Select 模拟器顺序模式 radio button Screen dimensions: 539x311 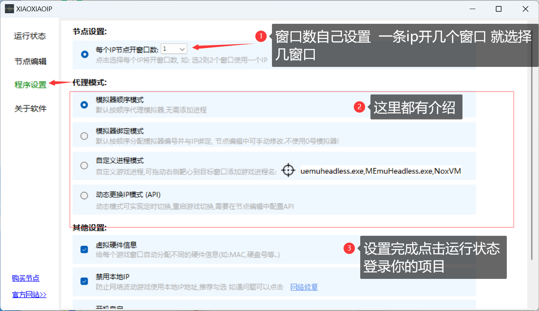click(x=84, y=105)
